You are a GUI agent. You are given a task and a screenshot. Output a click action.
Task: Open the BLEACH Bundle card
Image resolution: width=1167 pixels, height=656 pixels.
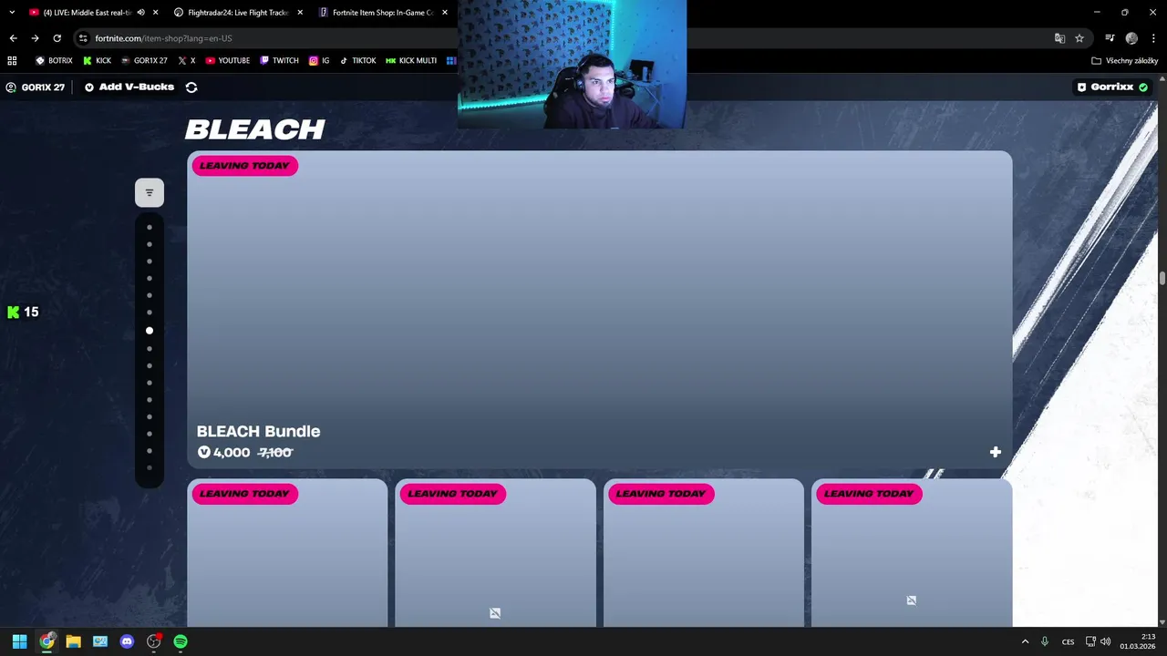point(600,310)
